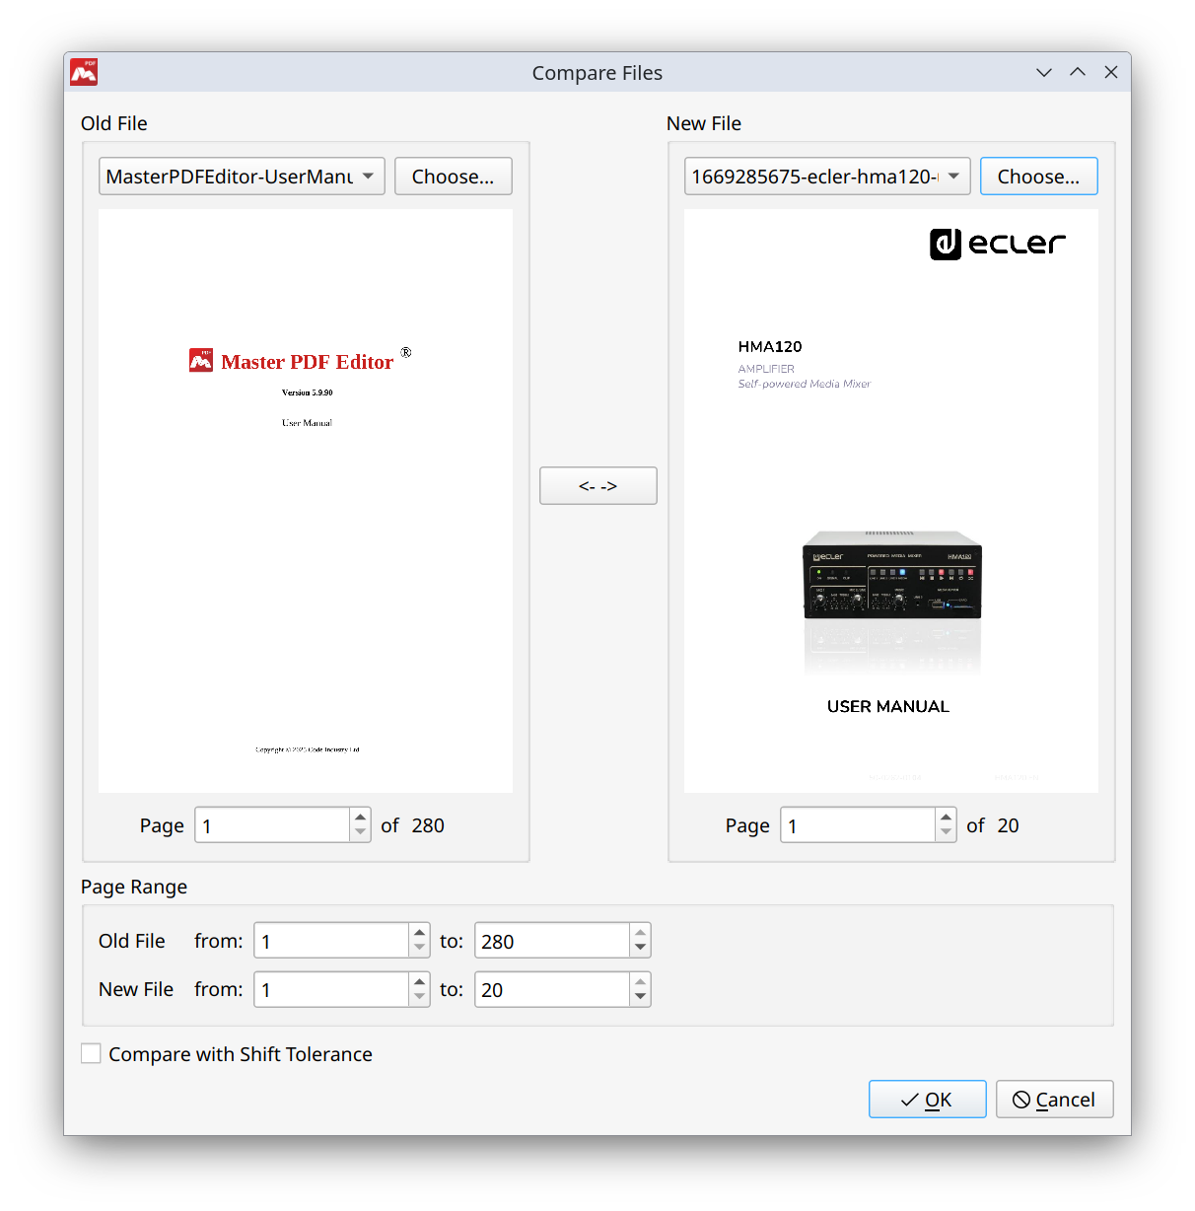Decrement the New File page number stepper

coord(946,831)
